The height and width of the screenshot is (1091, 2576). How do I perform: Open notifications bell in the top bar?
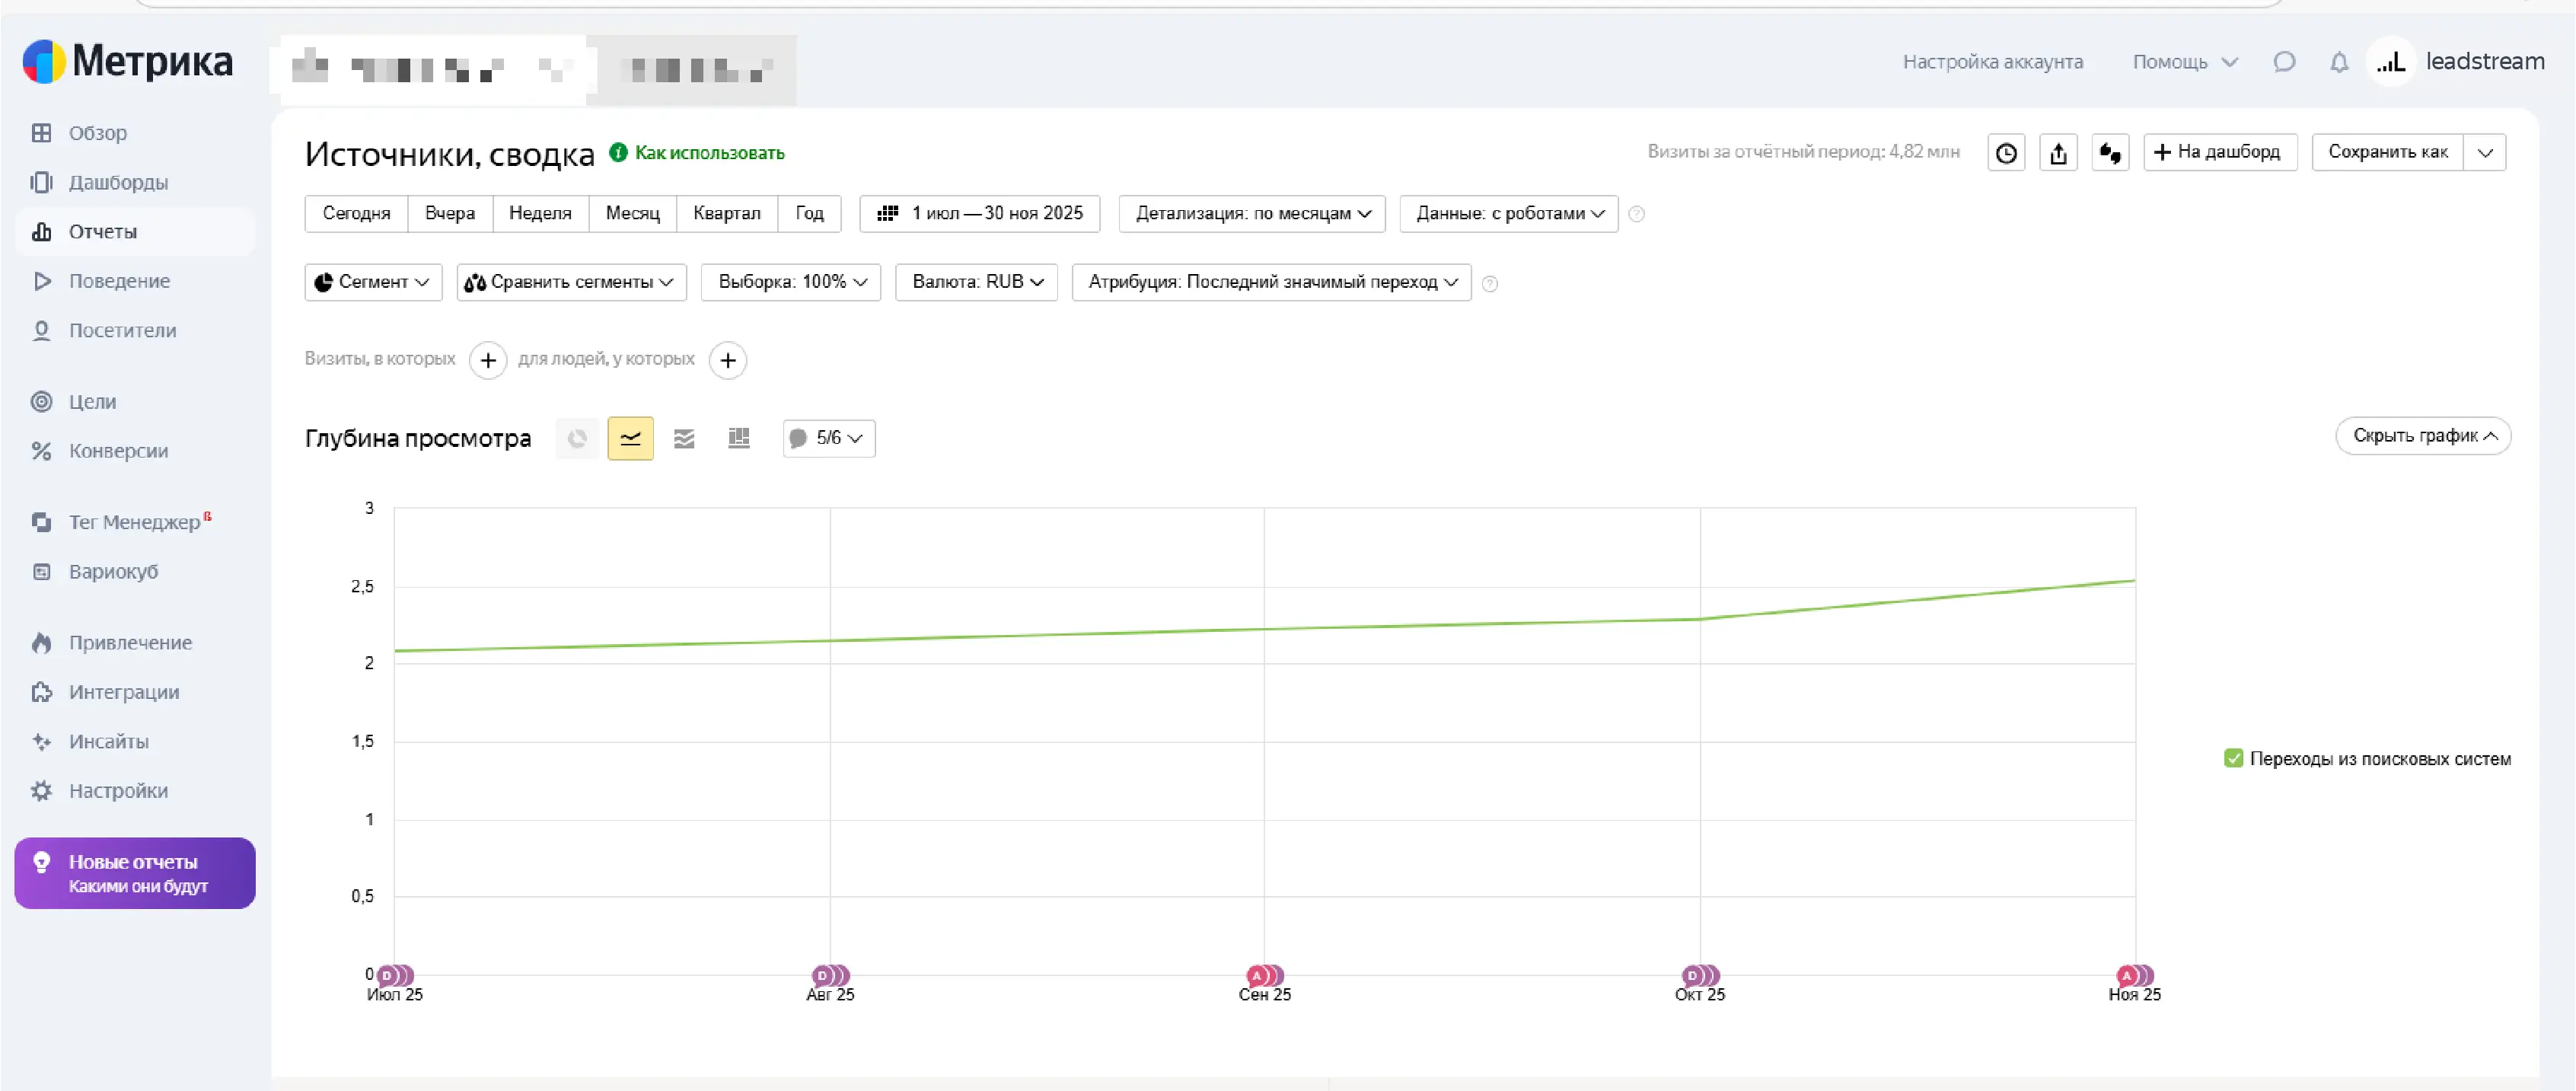tap(2339, 61)
